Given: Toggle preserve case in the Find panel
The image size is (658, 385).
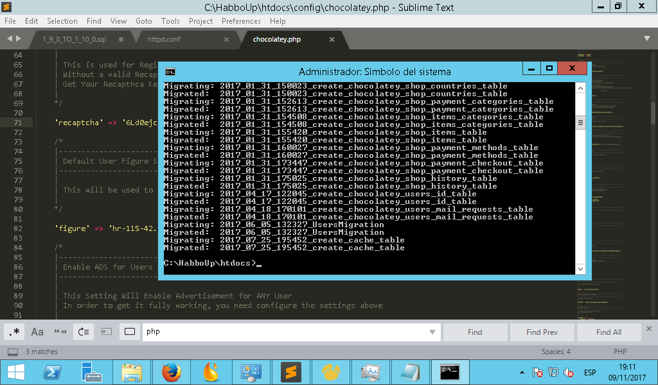Looking at the screenshot, I should click(60, 332).
